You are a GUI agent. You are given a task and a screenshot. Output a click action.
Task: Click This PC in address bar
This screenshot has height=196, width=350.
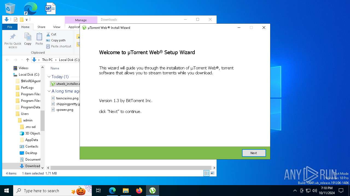coord(47,60)
